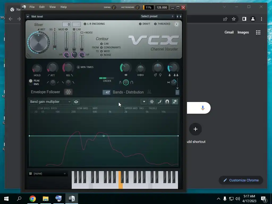Viewport: 272px width, 204px height.
Task: Click Customize Chrome button
Action: pyautogui.click(x=241, y=180)
